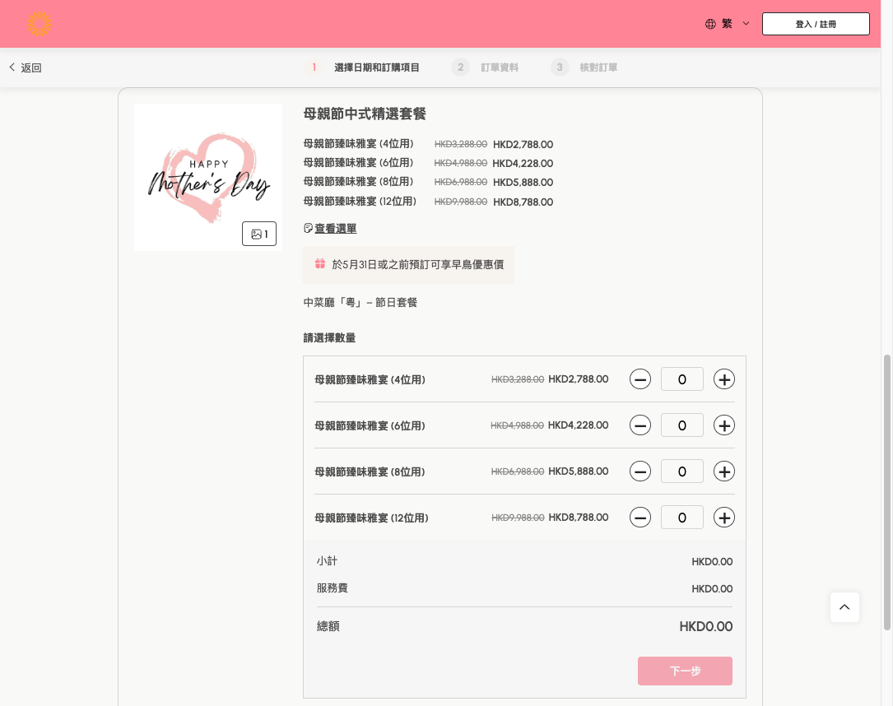This screenshot has height=706, width=893.
Task: Click quantity field for 8位用 set
Action: coord(681,471)
